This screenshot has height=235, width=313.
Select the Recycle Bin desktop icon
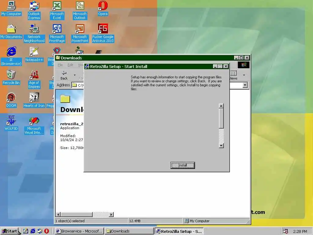point(11,77)
